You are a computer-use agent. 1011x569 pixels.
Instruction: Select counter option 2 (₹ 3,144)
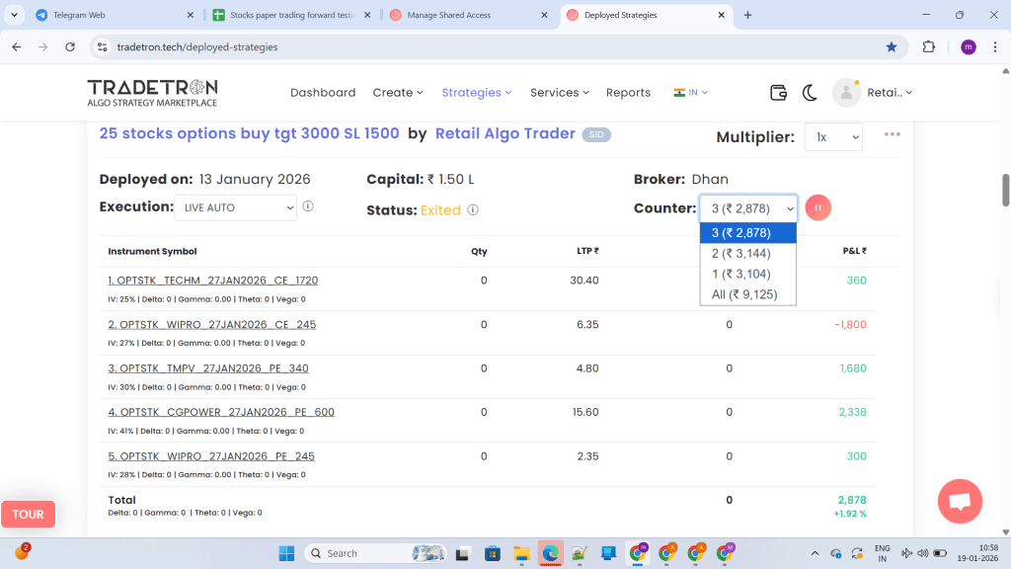tap(747, 254)
